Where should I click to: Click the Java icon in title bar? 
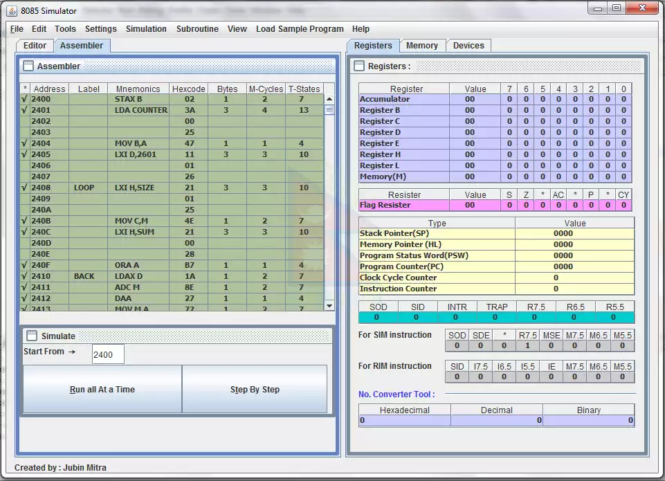tap(11, 11)
